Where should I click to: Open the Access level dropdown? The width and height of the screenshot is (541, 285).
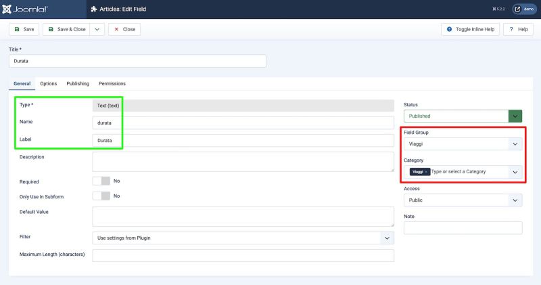(x=463, y=200)
